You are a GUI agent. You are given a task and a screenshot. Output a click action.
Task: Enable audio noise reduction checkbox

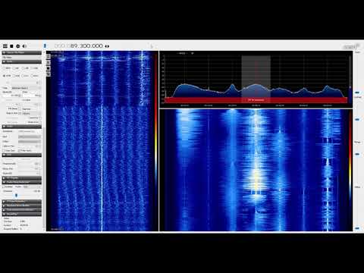pyautogui.click(x=4, y=187)
